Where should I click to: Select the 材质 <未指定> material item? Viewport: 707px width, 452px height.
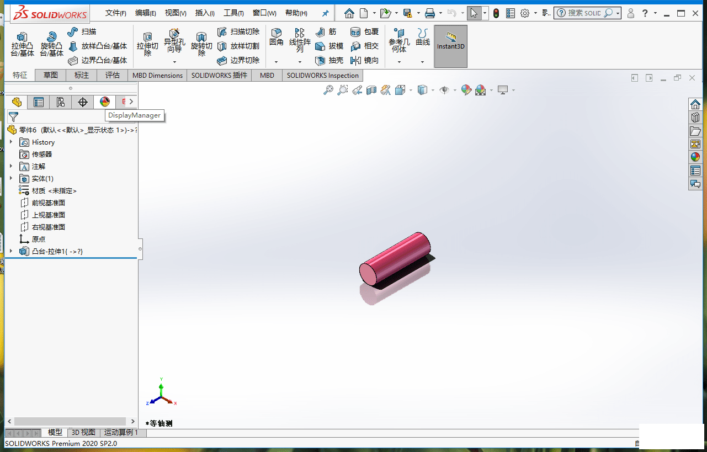tap(48, 190)
